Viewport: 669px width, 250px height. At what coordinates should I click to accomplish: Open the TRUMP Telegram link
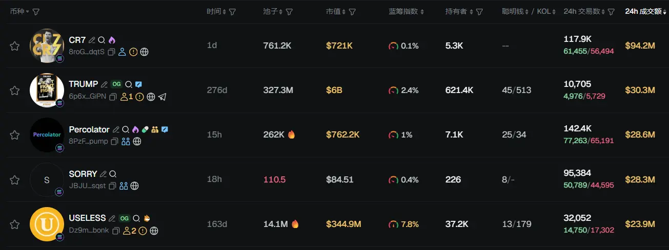(x=163, y=96)
